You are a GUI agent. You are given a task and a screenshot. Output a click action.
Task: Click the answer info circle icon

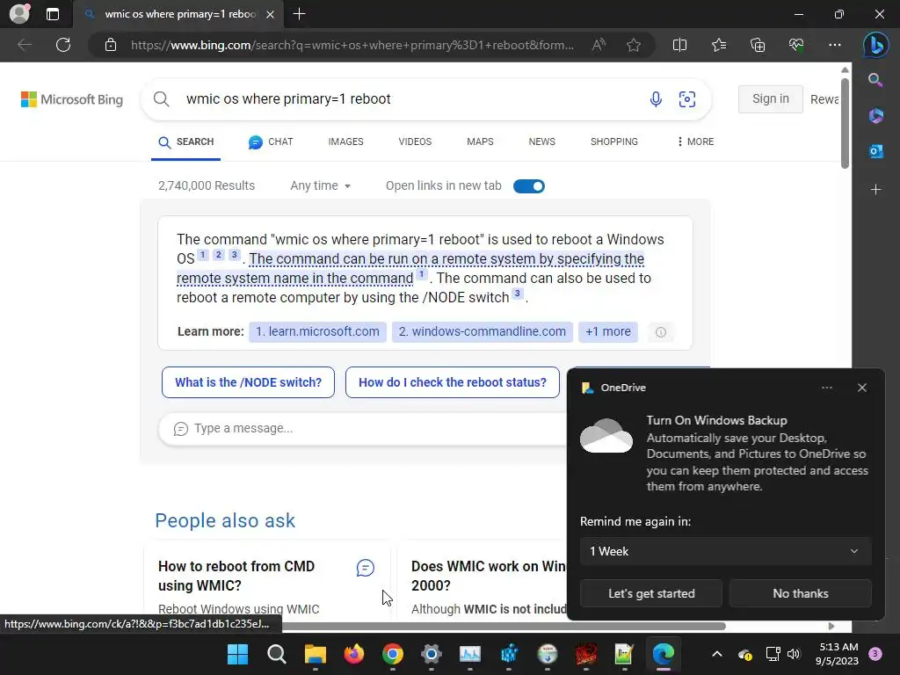661,332
